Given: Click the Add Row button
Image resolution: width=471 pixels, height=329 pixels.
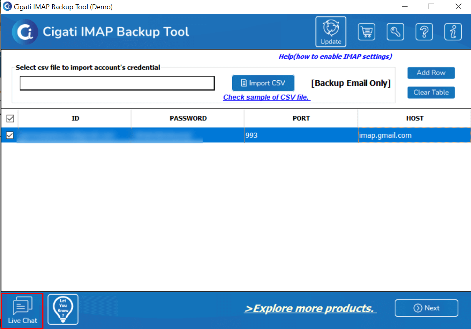Looking at the screenshot, I should [431, 73].
